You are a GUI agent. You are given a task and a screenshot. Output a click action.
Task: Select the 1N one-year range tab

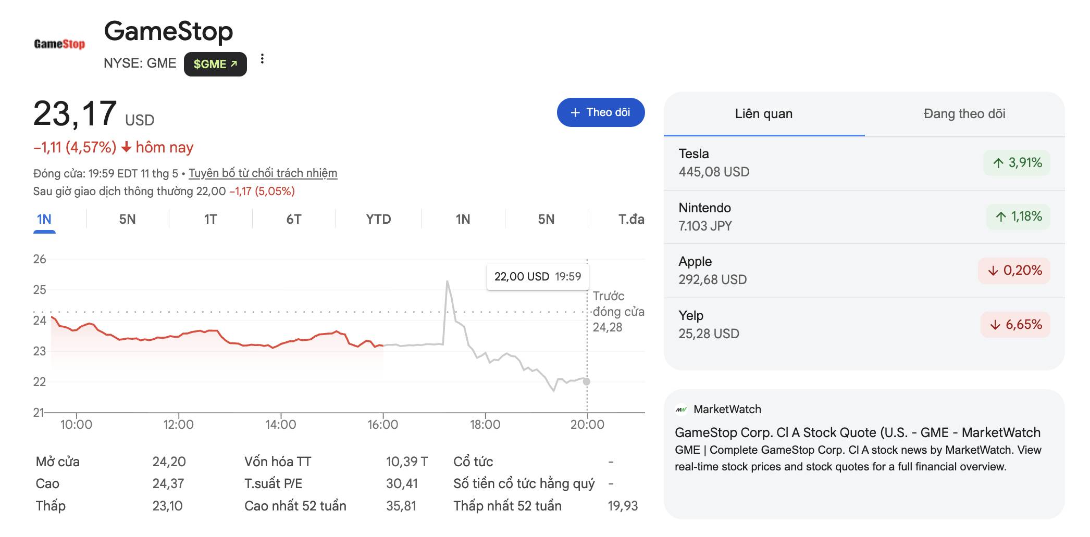463,220
